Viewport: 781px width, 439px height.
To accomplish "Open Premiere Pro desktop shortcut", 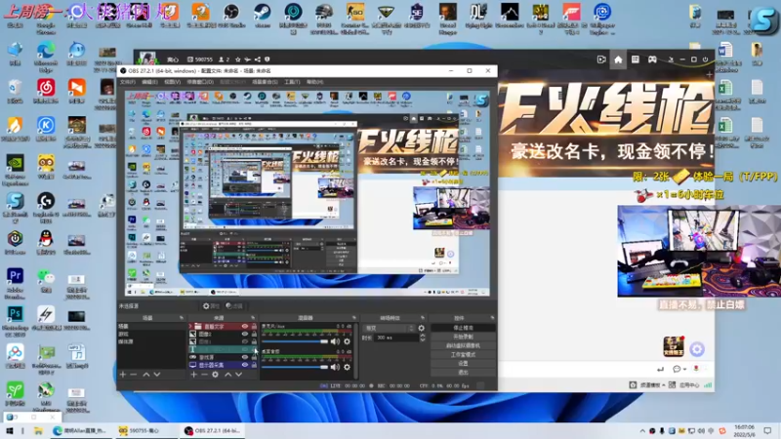I will [x=15, y=283].
